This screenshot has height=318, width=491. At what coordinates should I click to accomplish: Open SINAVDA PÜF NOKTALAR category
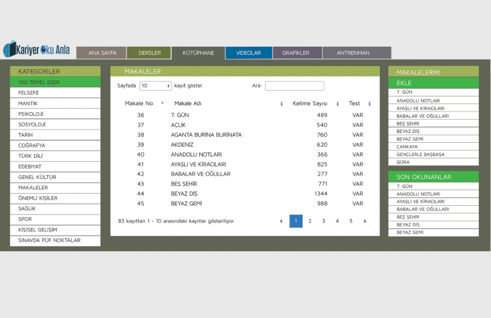pos(55,241)
